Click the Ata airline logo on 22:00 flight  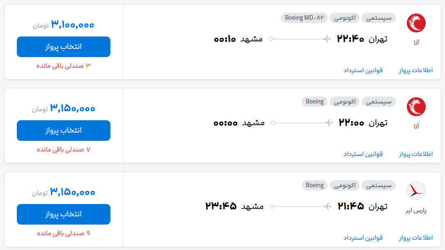click(416, 107)
